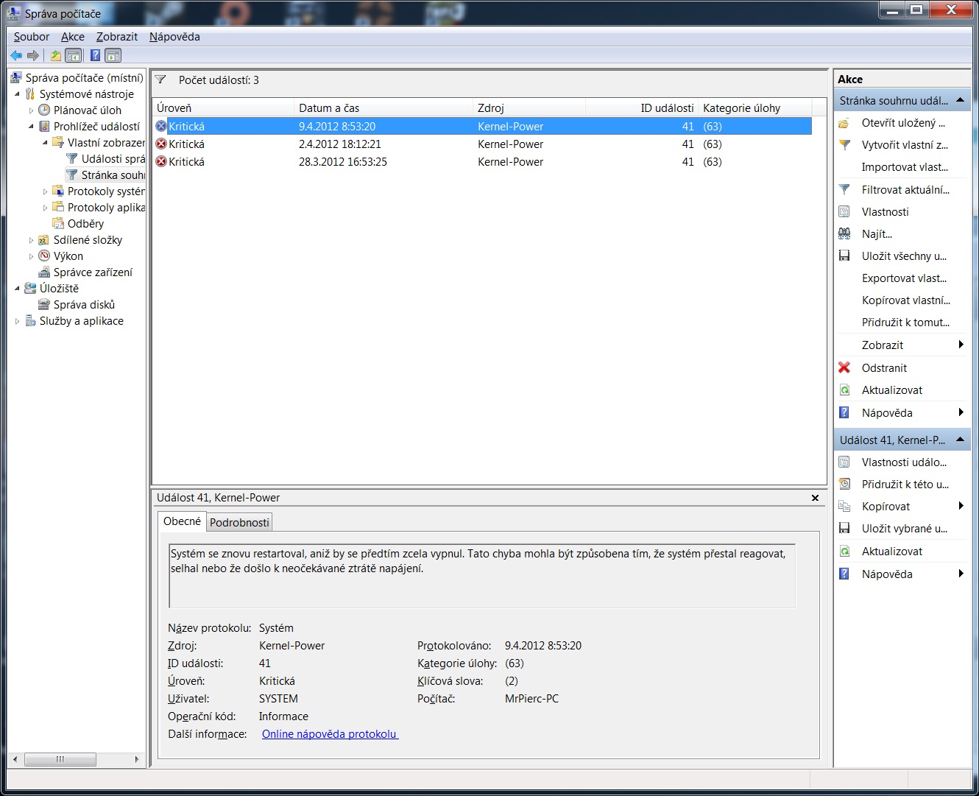
Task: Sort events by the Datum a čas column
Action: [x=383, y=108]
